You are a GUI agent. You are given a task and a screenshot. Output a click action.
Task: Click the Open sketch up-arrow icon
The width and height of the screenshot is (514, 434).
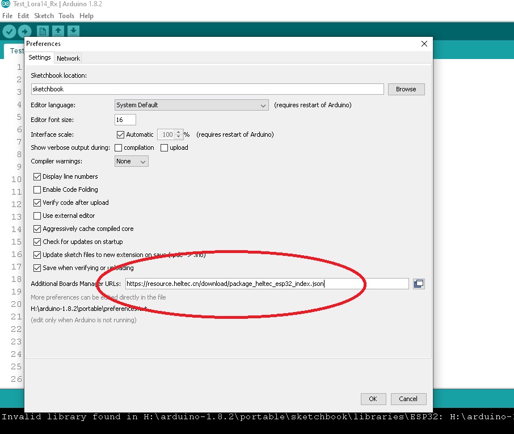pyautogui.click(x=58, y=31)
